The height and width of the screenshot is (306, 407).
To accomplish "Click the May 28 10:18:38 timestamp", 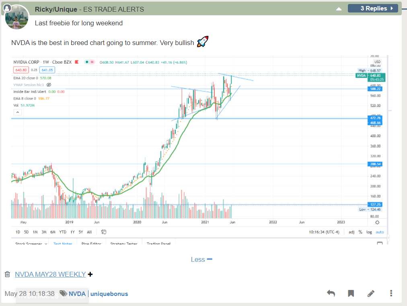I will pos(30,294).
